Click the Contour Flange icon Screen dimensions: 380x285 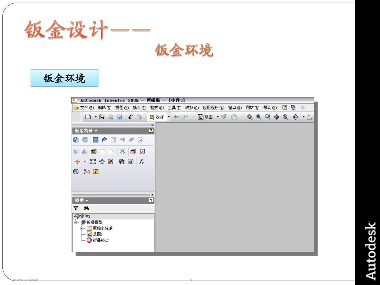coord(104,140)
